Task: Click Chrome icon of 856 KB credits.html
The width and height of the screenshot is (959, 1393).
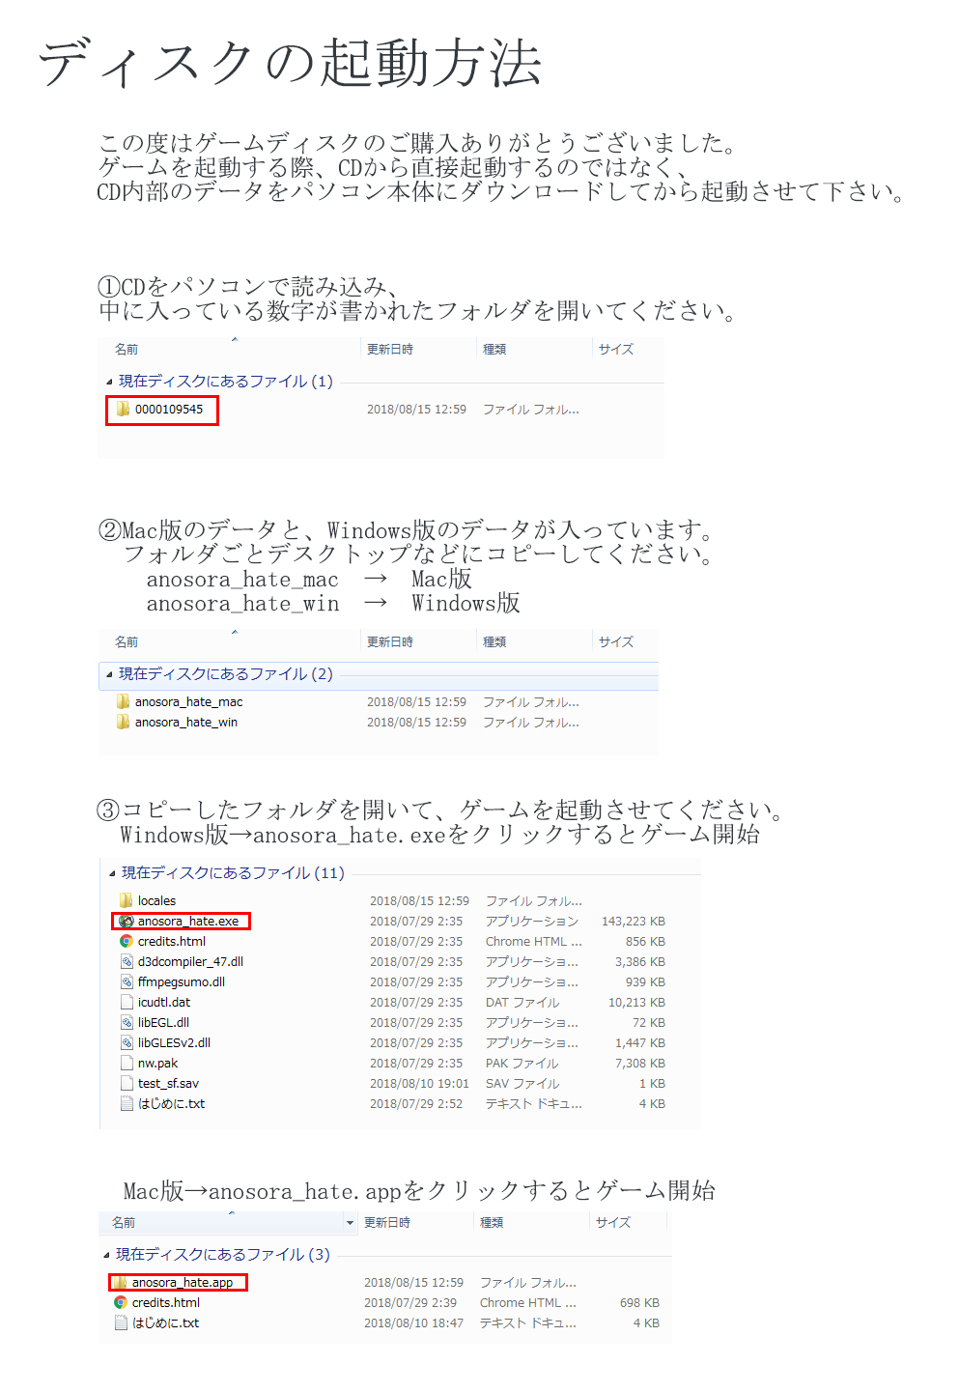Action: tap(126, 941)
